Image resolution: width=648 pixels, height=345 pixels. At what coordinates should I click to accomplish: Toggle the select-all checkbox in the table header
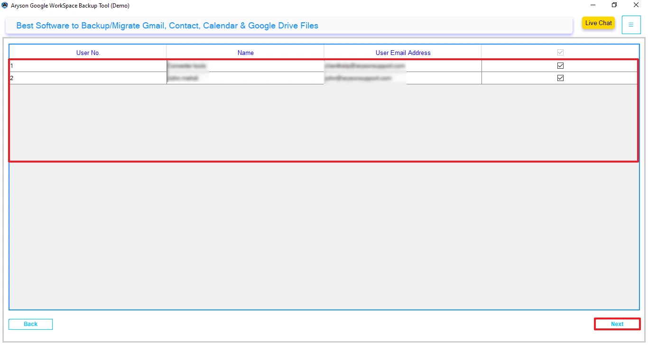click(x=560, y=52)
